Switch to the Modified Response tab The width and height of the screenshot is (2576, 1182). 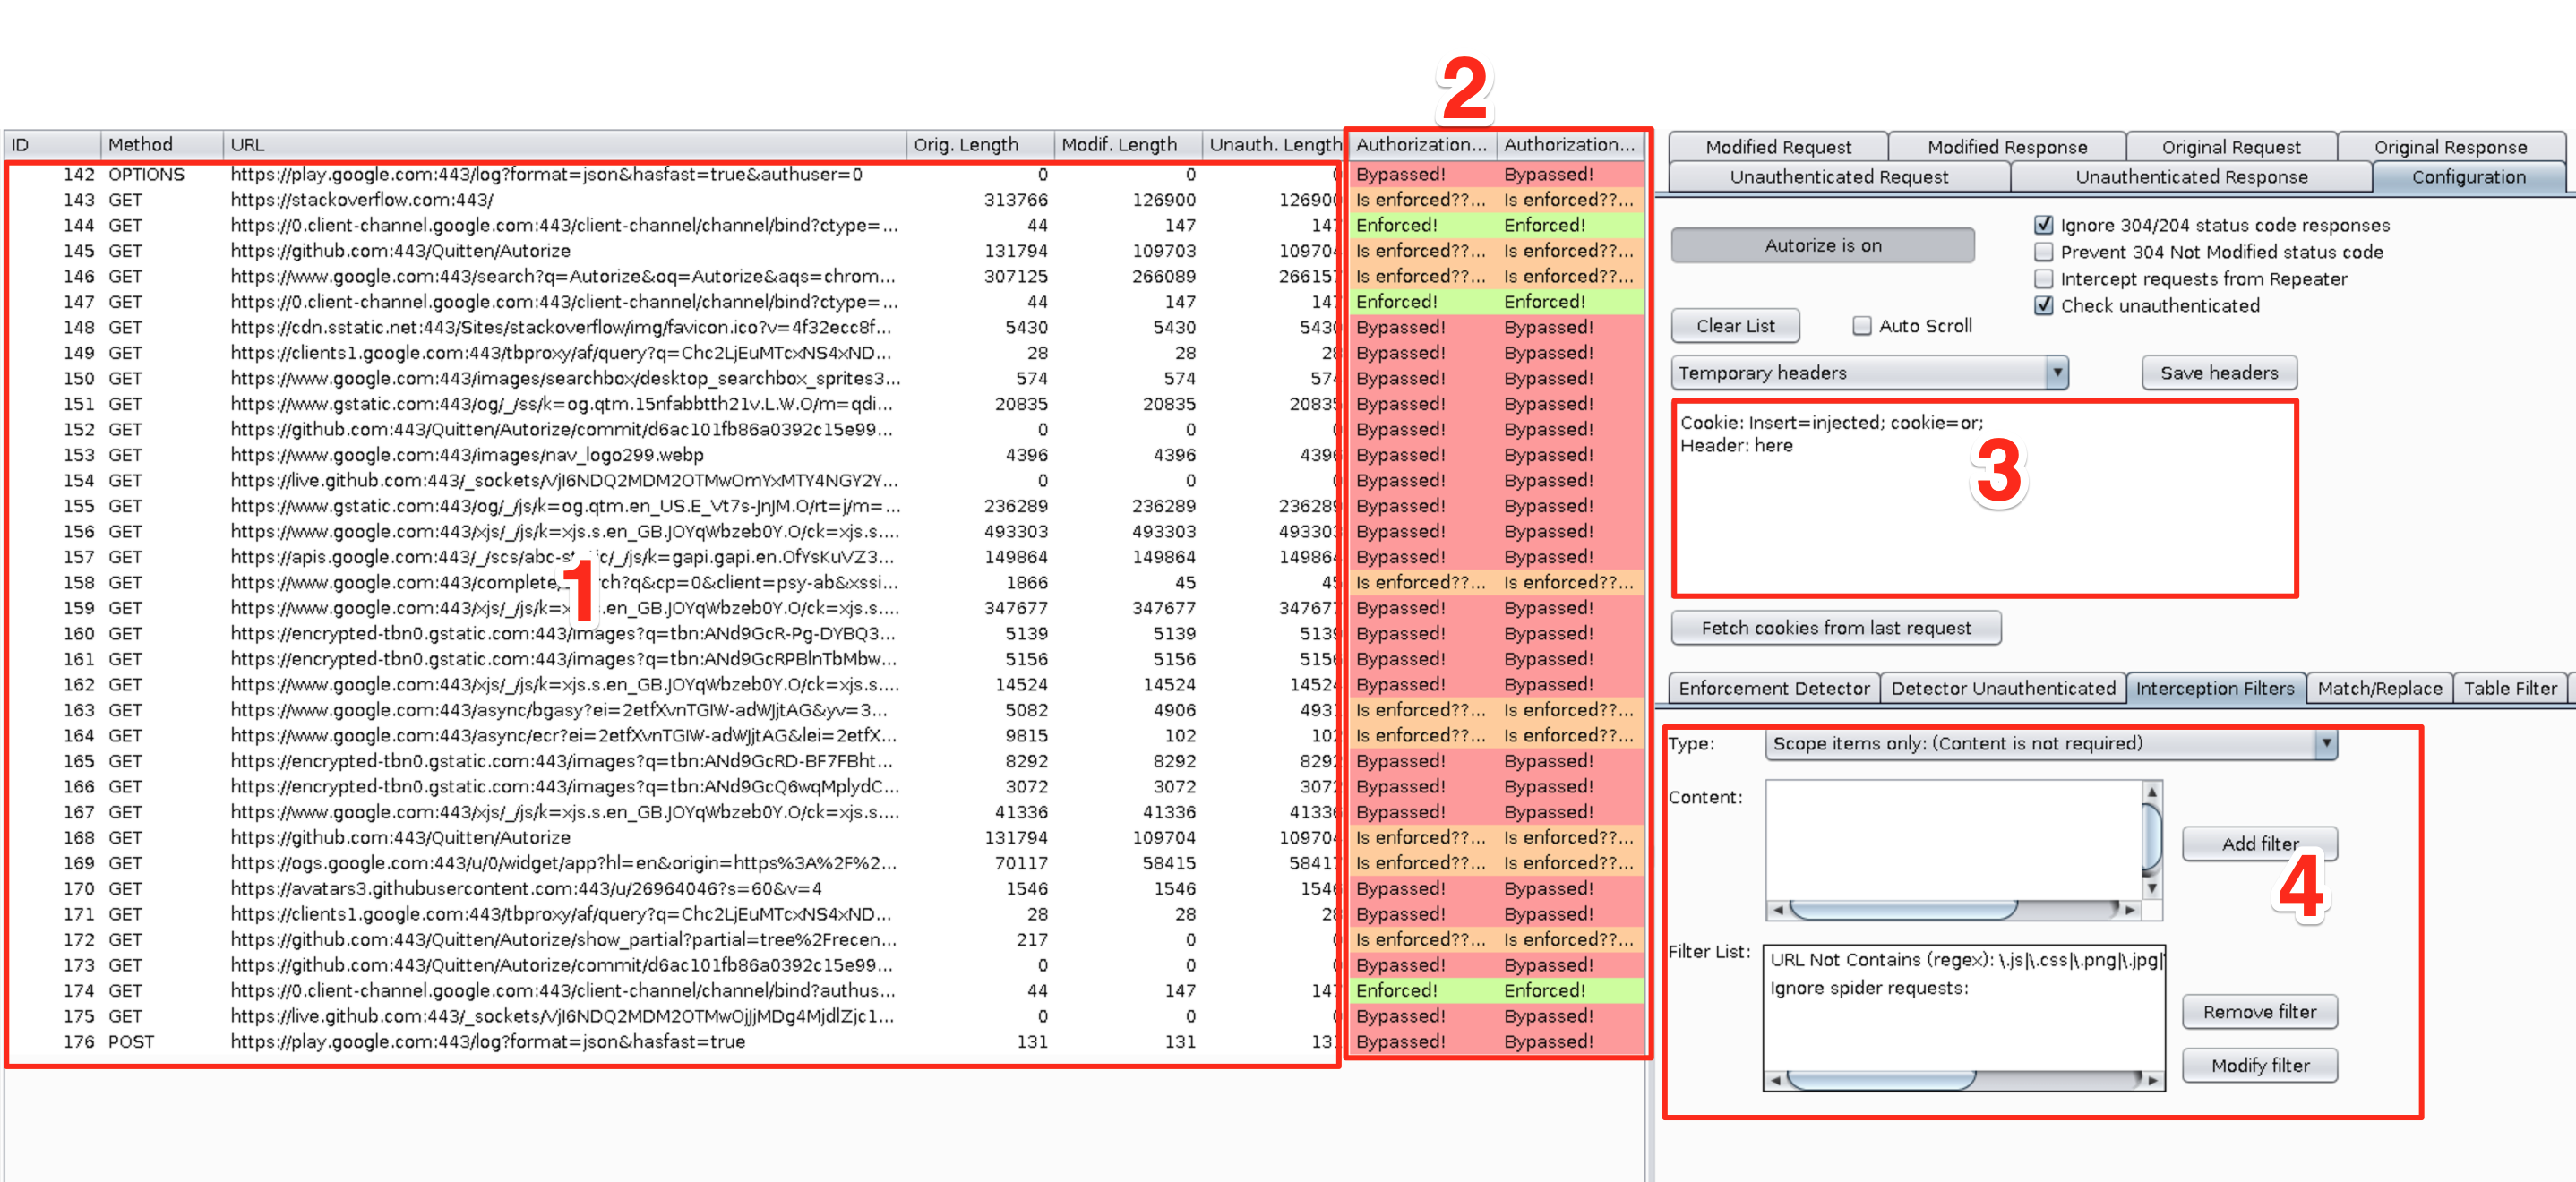[2006, 147]
